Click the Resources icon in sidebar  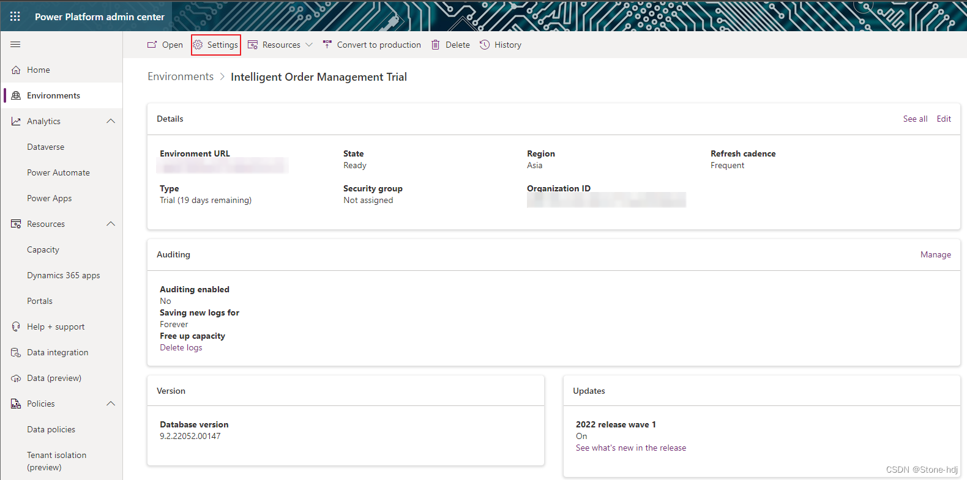point(16,224)
